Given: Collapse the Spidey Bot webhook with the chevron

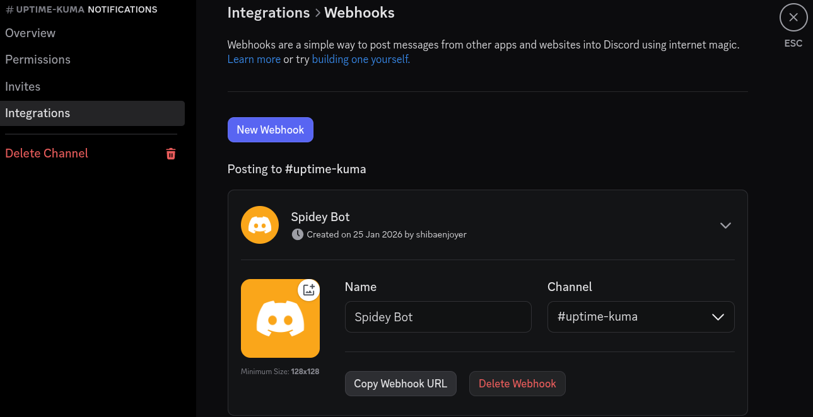Looking at the screenshot, I should pos(725,226).
